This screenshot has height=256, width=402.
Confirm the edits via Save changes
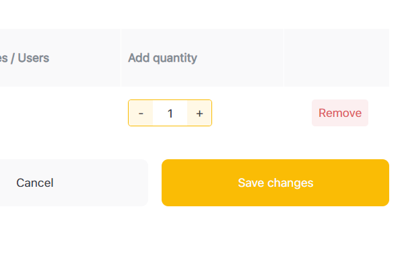(275, 183)
